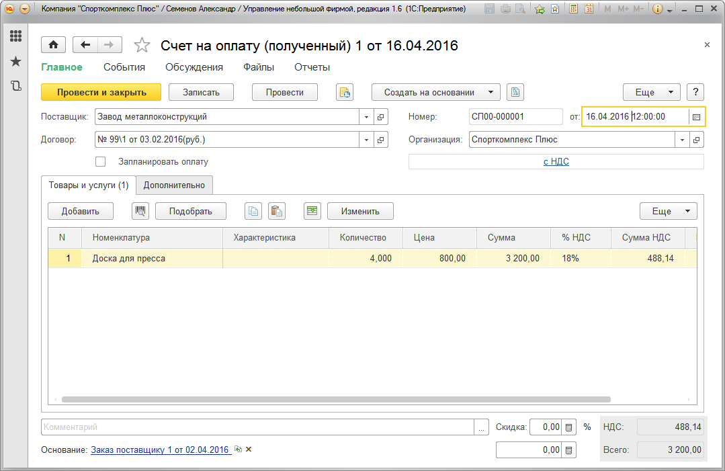Open the События section
Image resolution: width=725 pixels, height=471 pixels.
[124, 67]
